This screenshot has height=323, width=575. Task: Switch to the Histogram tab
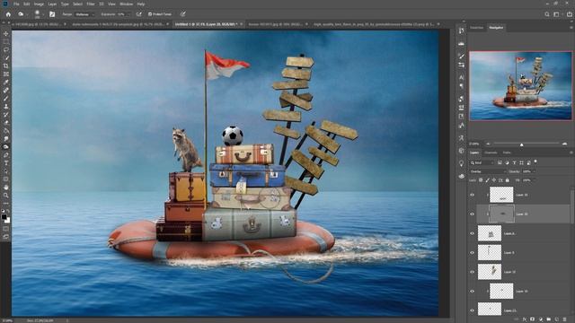[477, 28]
